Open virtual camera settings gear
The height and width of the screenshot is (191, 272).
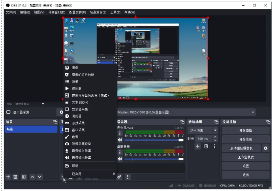[x=266, y=148]
